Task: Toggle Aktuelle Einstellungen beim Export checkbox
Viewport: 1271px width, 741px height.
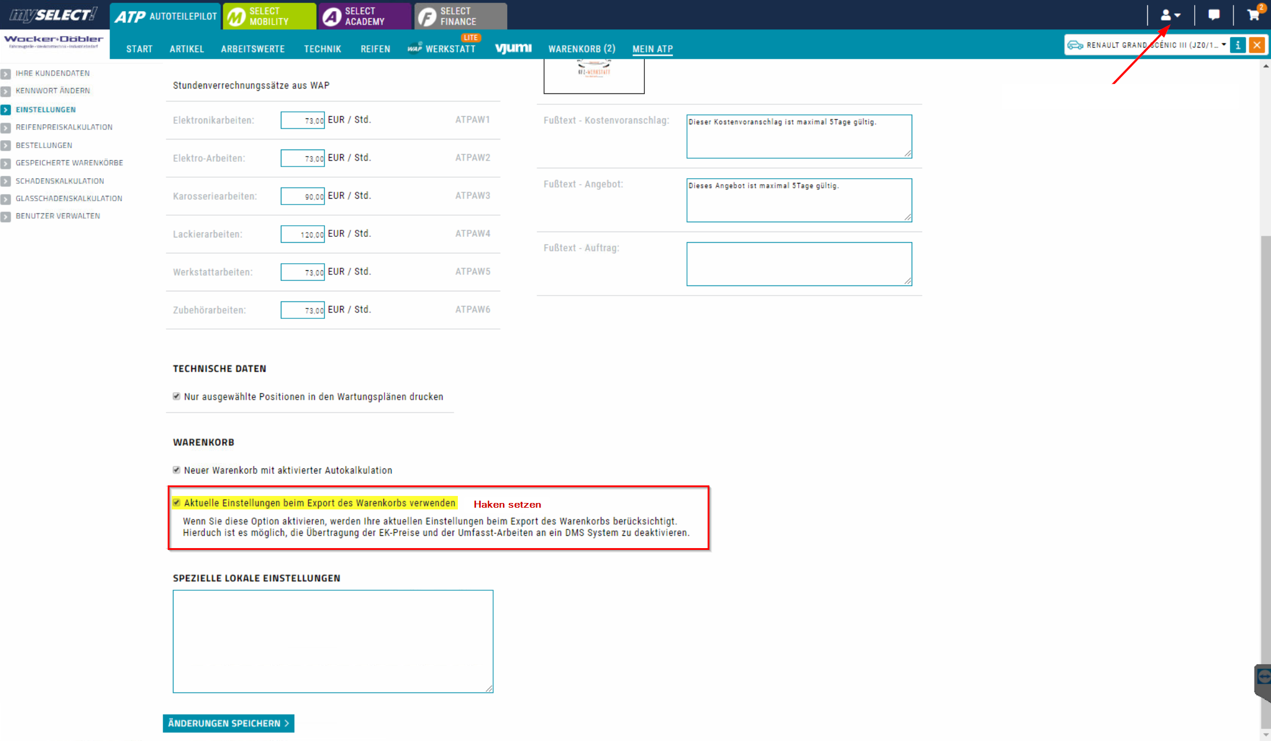Action: [176, 502]
